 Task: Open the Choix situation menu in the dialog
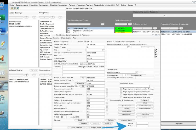click(x=66, y=38)
